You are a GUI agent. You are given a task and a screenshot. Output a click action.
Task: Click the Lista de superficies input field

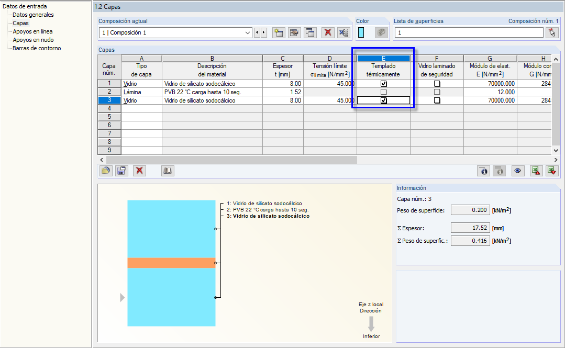469,33
